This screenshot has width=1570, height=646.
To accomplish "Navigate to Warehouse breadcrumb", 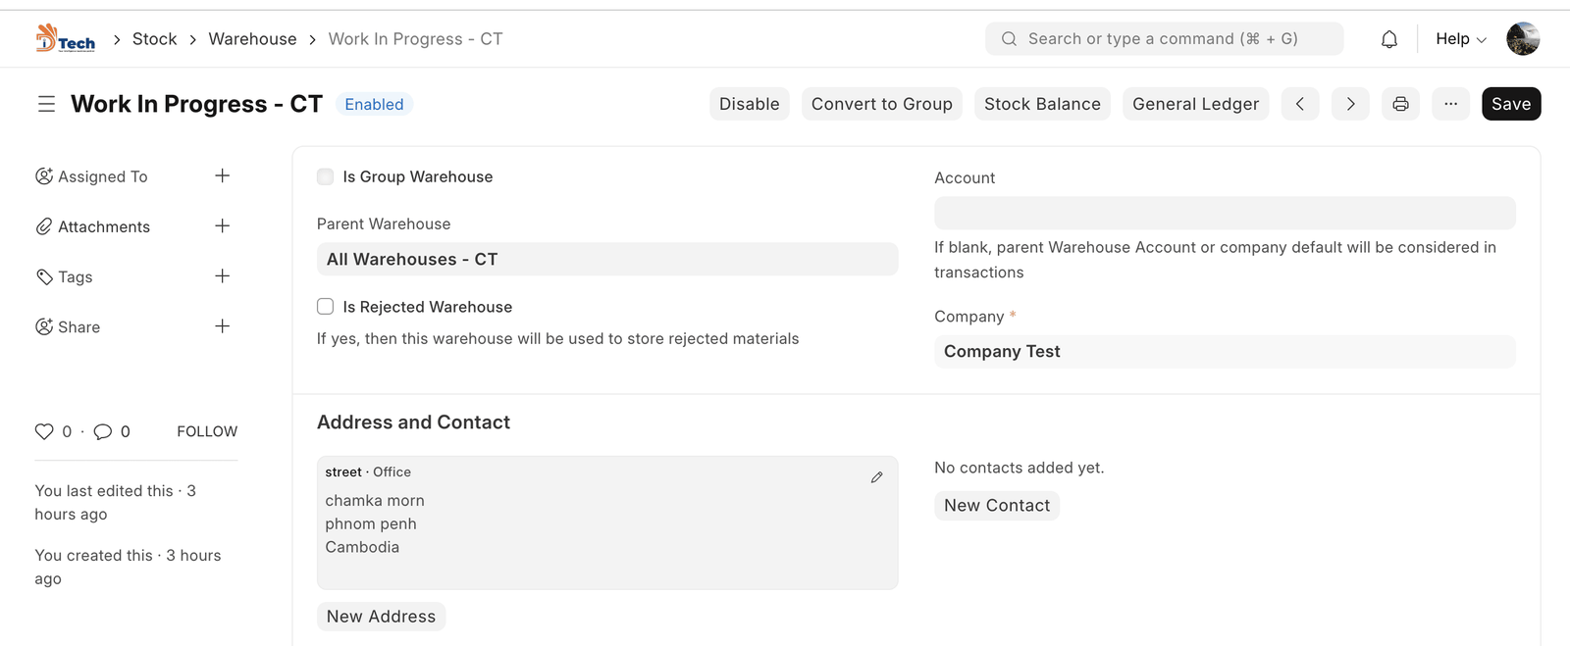I will 252,39.
